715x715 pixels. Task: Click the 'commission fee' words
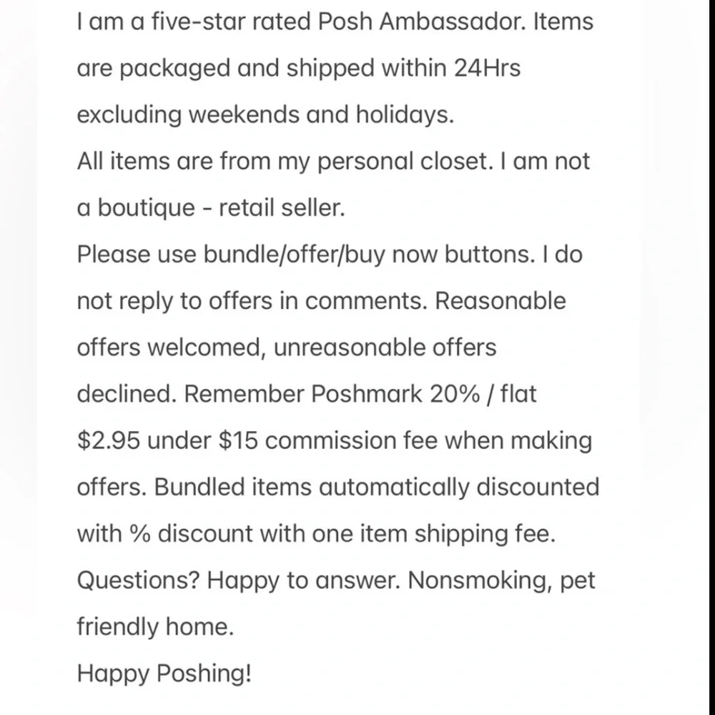pyautogui.click(x=351, y=440)
